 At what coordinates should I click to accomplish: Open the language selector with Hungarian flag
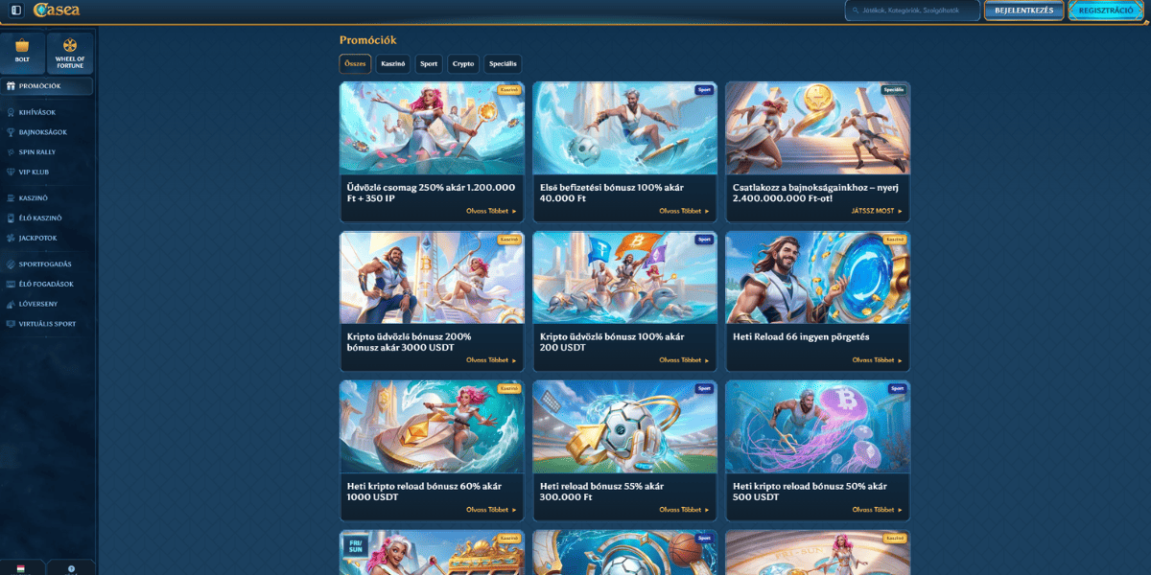(21, 567)
